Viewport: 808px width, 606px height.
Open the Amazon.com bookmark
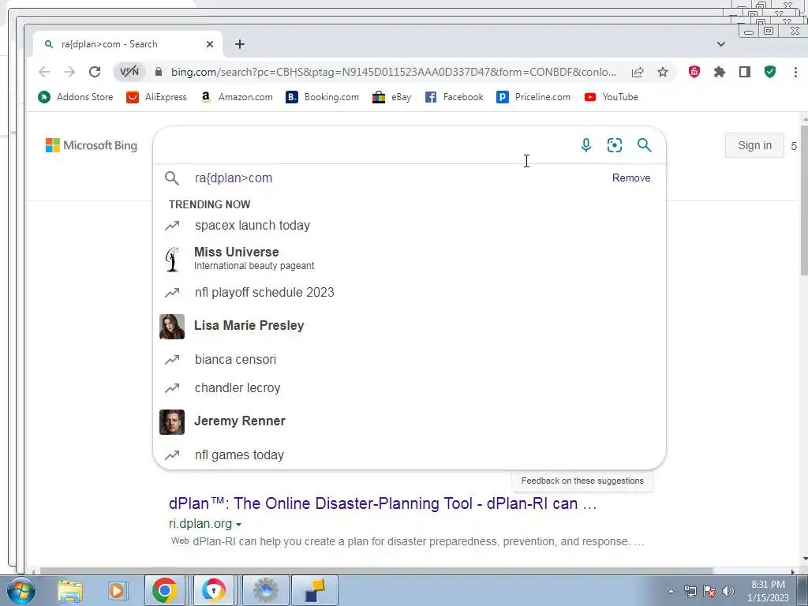[237, 97]
